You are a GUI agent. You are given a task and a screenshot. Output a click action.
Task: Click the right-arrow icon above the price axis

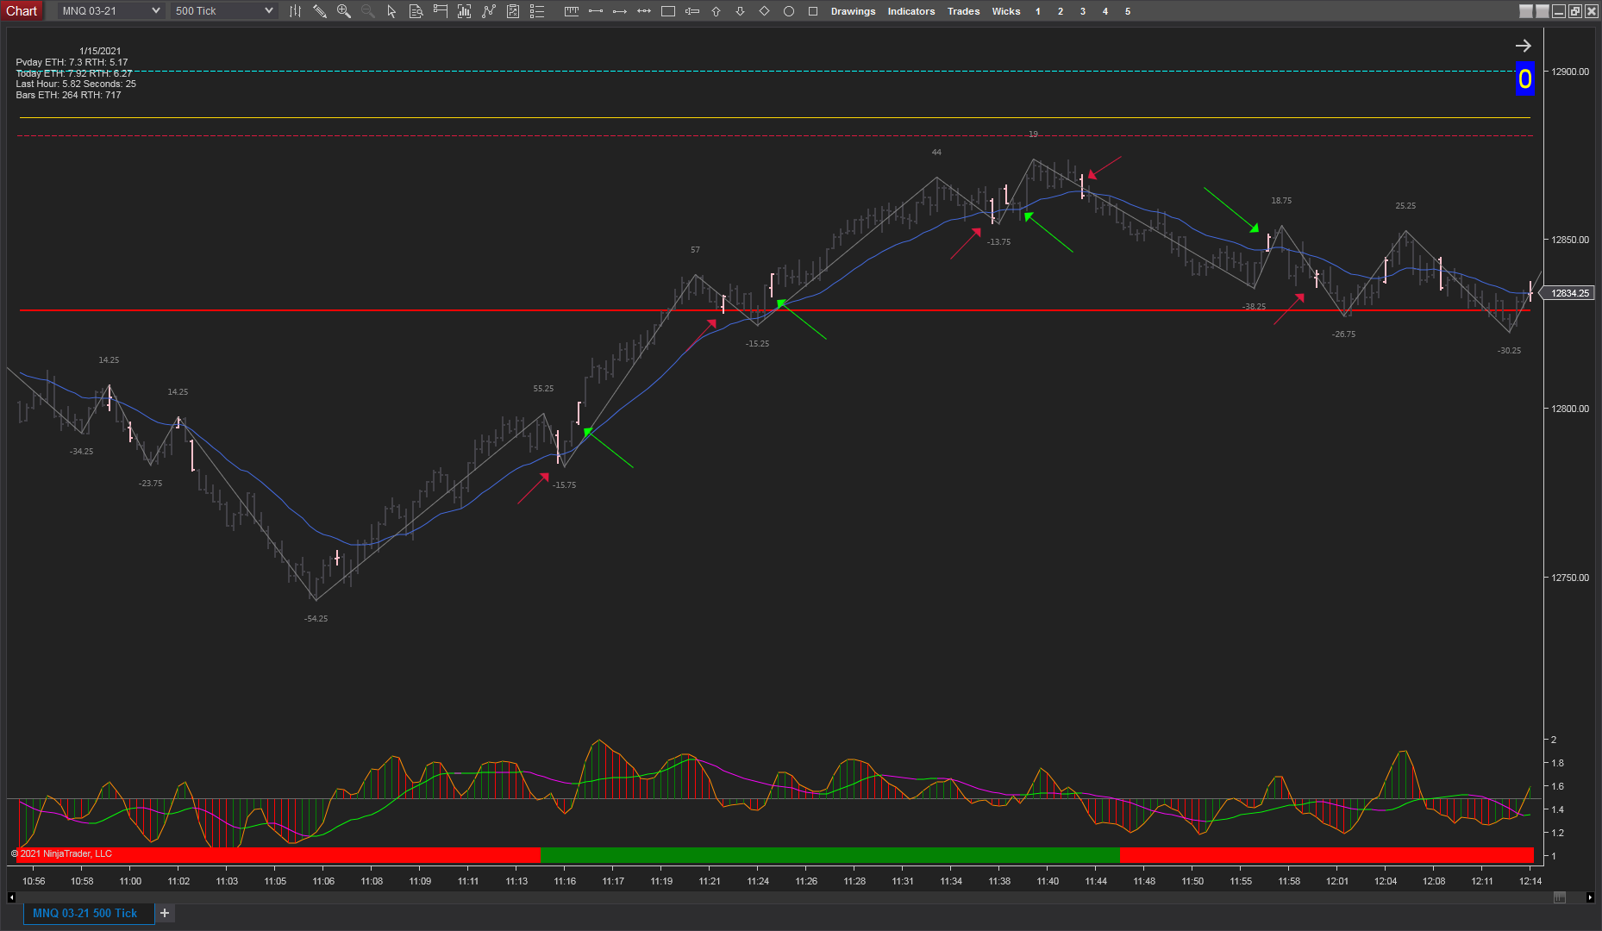pos(1524,46)
